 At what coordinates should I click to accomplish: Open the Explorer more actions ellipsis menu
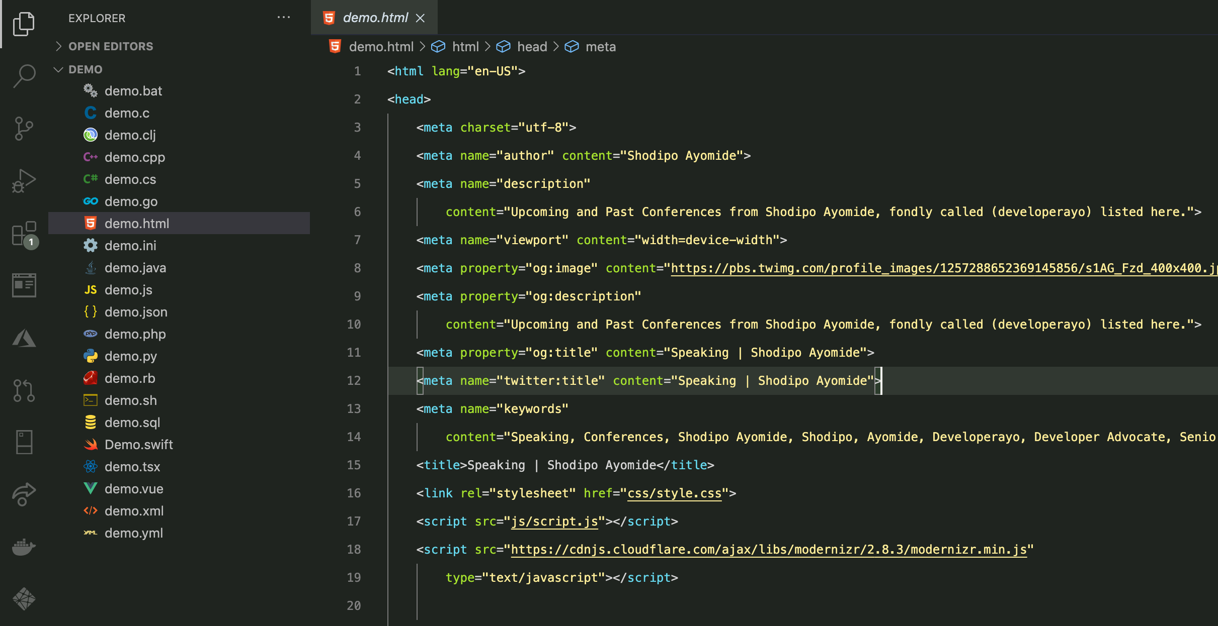[x=284, y=18]
